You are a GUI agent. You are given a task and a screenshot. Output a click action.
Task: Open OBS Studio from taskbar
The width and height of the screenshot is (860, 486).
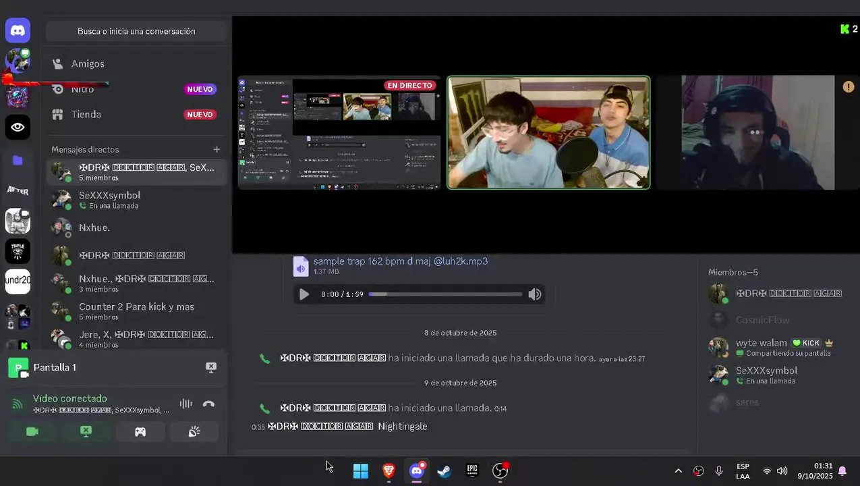500,470
